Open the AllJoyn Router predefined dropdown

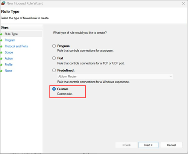[x=115, y=76]
